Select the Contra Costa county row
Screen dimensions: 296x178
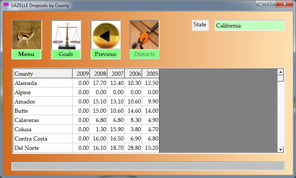[86, 138]
